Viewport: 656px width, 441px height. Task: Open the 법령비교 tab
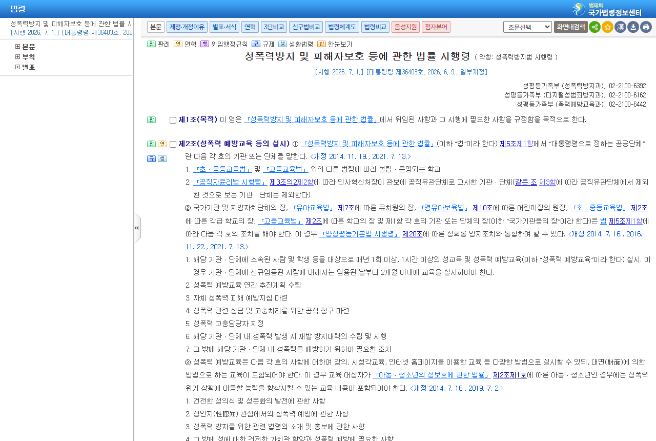(375, 27)
